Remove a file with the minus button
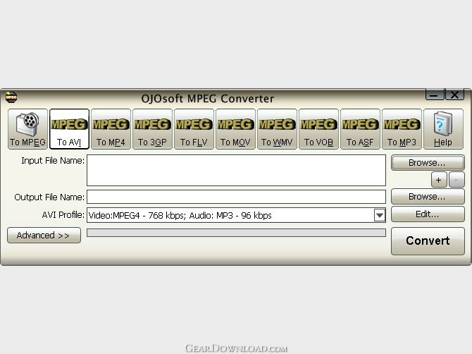This screenshot has height=354, width=472. coord(457,180)
